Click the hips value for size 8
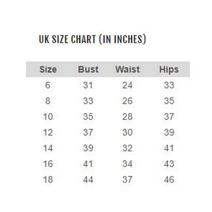 (x=169, y=101)
